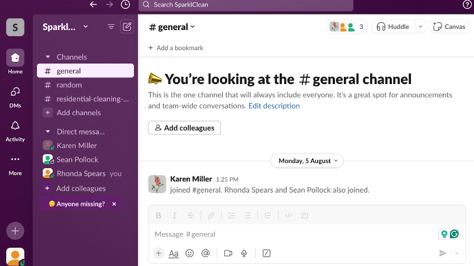Open the help question mark icon

coord(467,4)
